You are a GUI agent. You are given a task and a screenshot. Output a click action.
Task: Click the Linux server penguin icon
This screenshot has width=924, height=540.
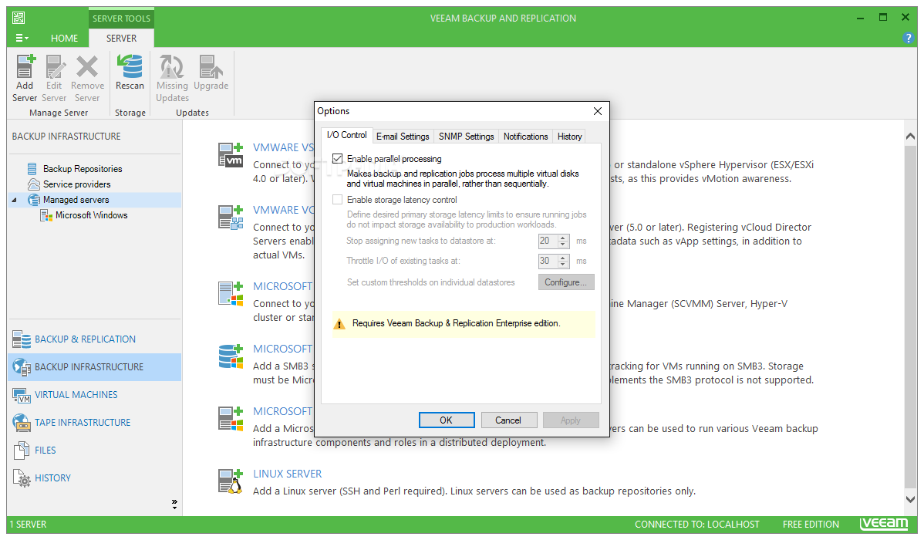click(231, 481)
